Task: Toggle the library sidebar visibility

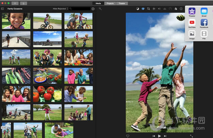Action: tap(3, 8)
